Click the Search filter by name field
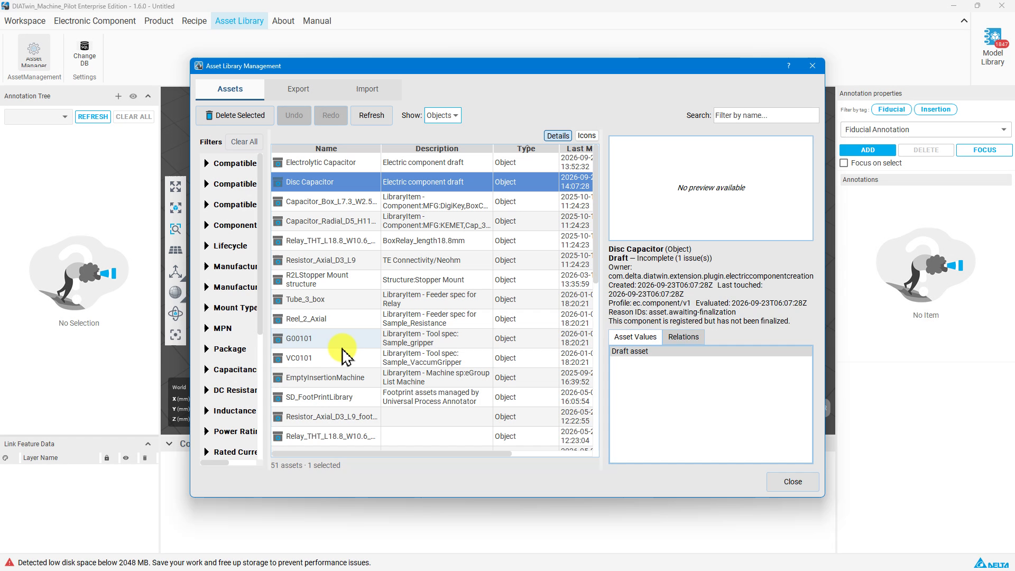Viewport: 1015px width, 571px height. [766, 116]
